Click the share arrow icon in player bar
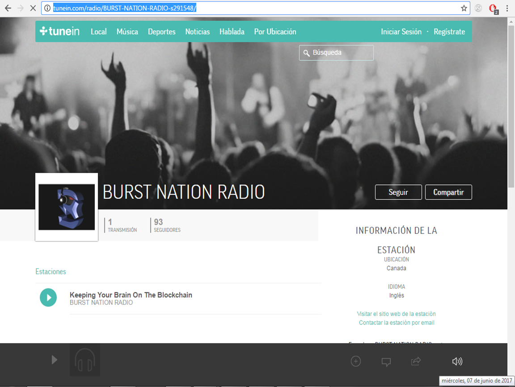This screenshot has height=387, width=515. tap(416, 361)
